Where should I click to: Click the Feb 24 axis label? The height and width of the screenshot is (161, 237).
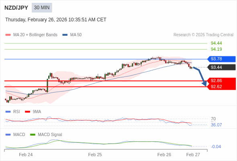26,155
